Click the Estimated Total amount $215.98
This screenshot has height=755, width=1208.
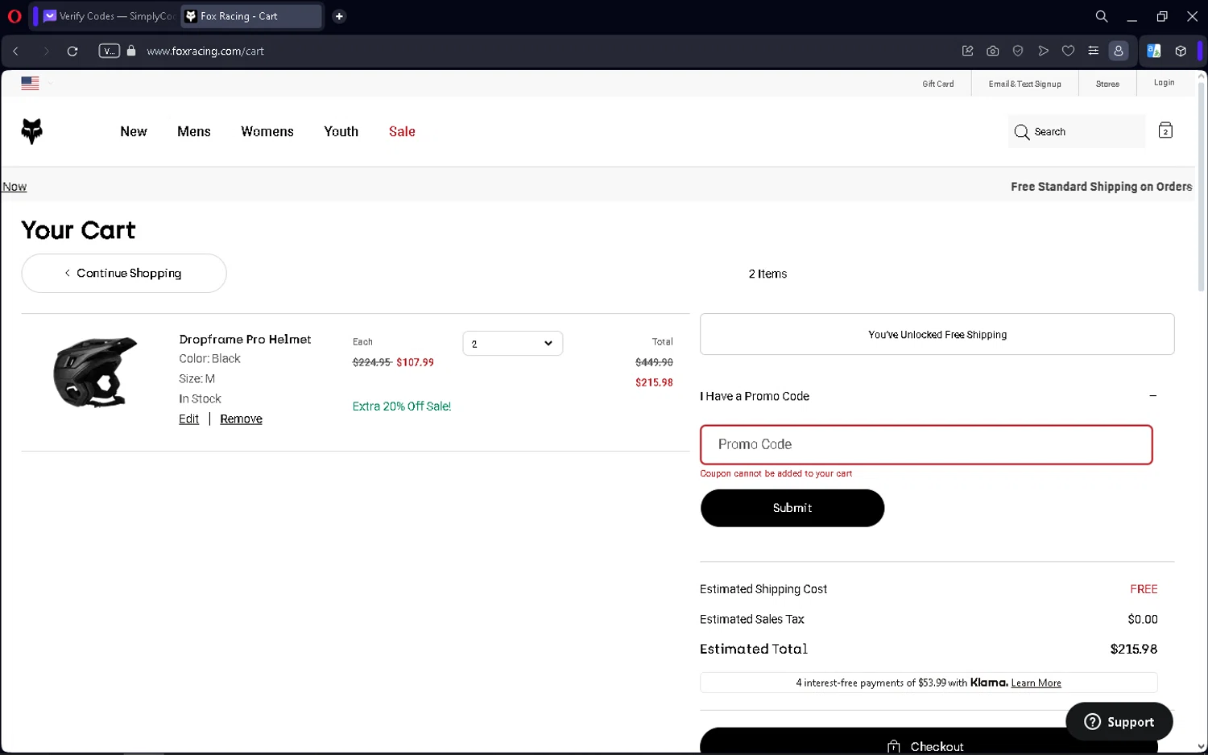click(x=1133, y=649)
